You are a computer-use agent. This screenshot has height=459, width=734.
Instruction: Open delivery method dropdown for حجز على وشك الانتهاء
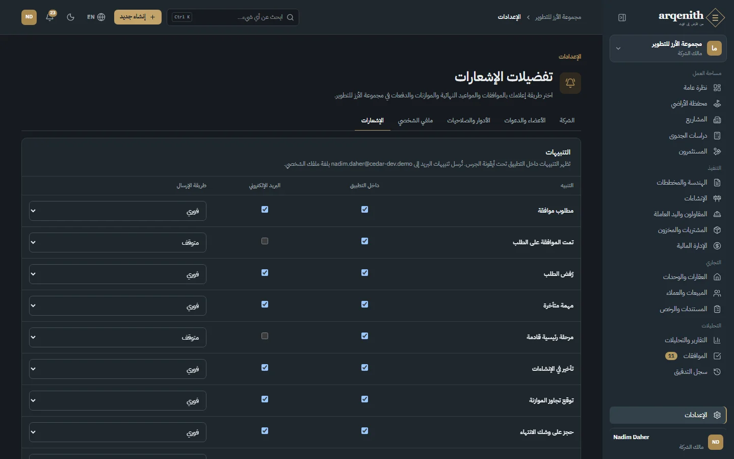118,432
